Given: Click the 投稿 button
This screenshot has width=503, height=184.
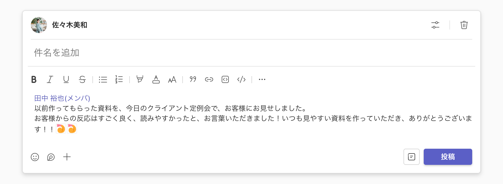Looking at the screenshot, I should 448,157.
